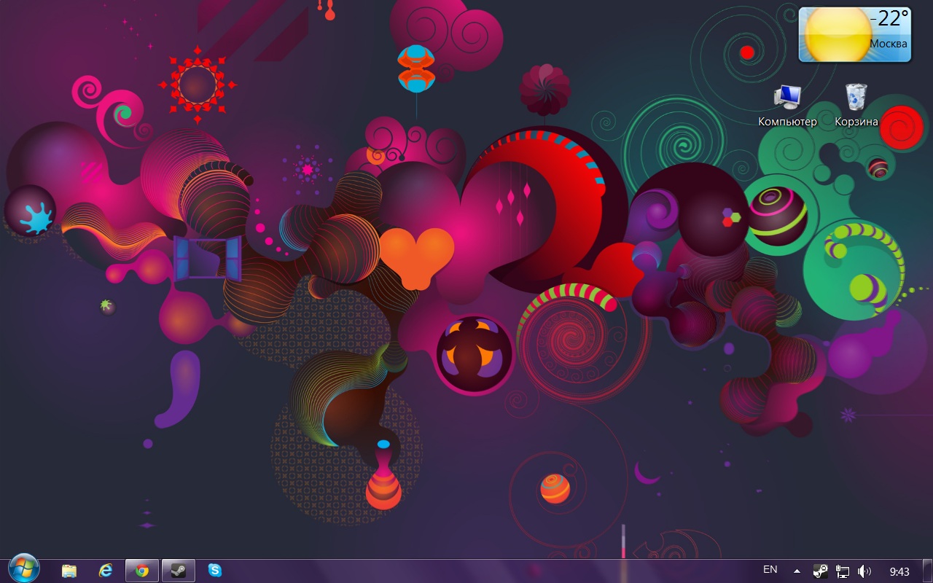The image size is (933, 583).
Task: Click the EN language indicator
Action: pos(770,570)
